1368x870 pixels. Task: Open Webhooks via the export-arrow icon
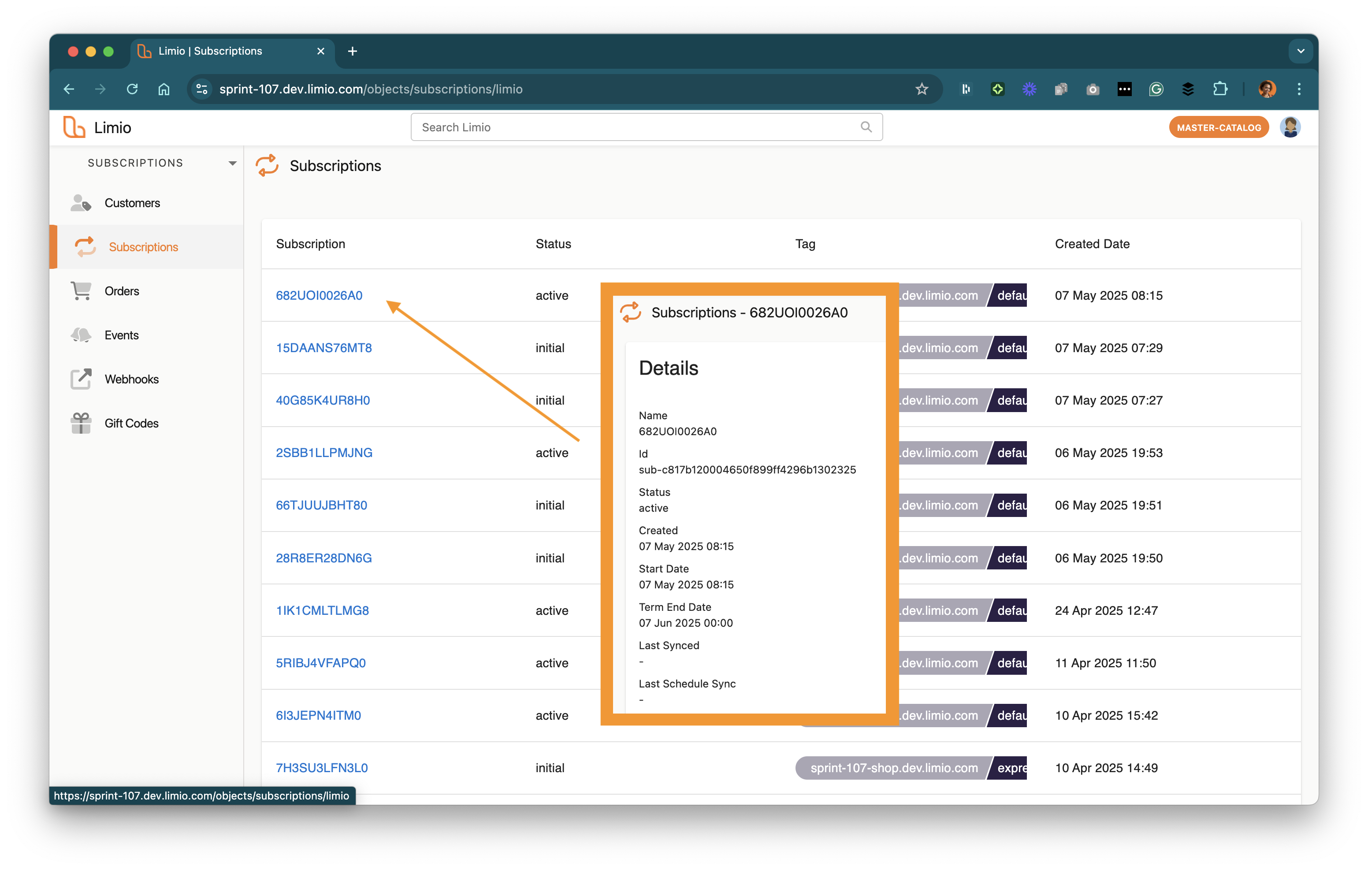tap(81, 379)
